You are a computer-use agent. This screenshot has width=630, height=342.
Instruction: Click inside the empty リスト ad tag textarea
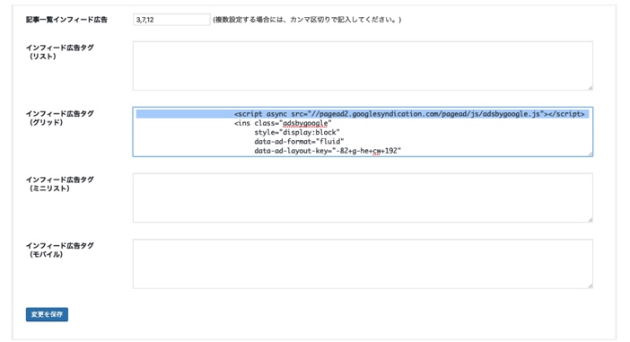[x=363, y=66]
